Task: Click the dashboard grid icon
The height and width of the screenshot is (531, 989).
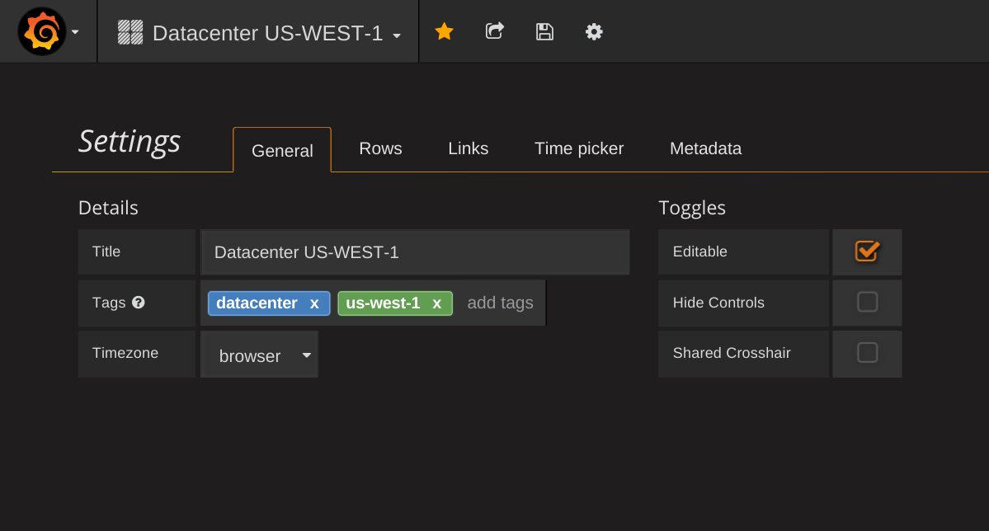Action: 130,32
